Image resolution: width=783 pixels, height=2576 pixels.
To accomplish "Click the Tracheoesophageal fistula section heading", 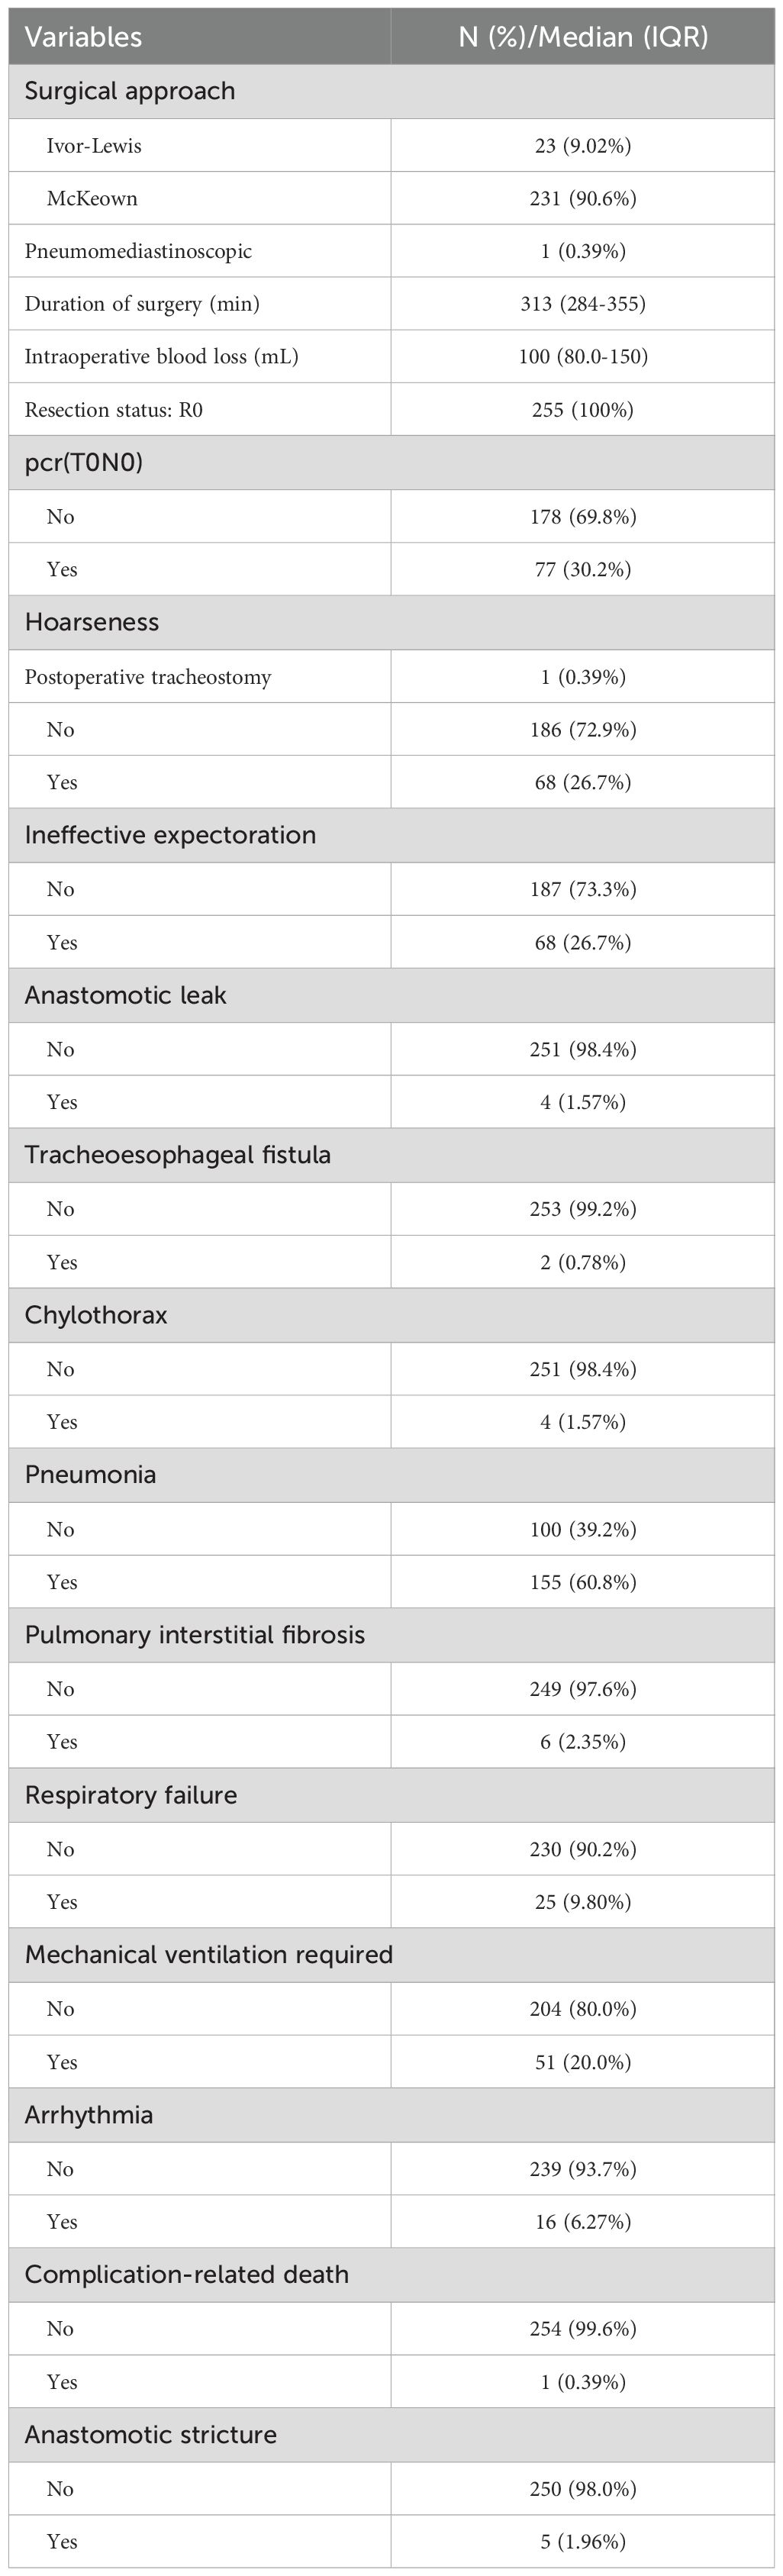I will (177, 1155).
